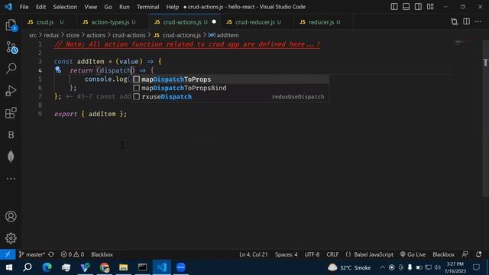Split the editor right

point(466,21)
